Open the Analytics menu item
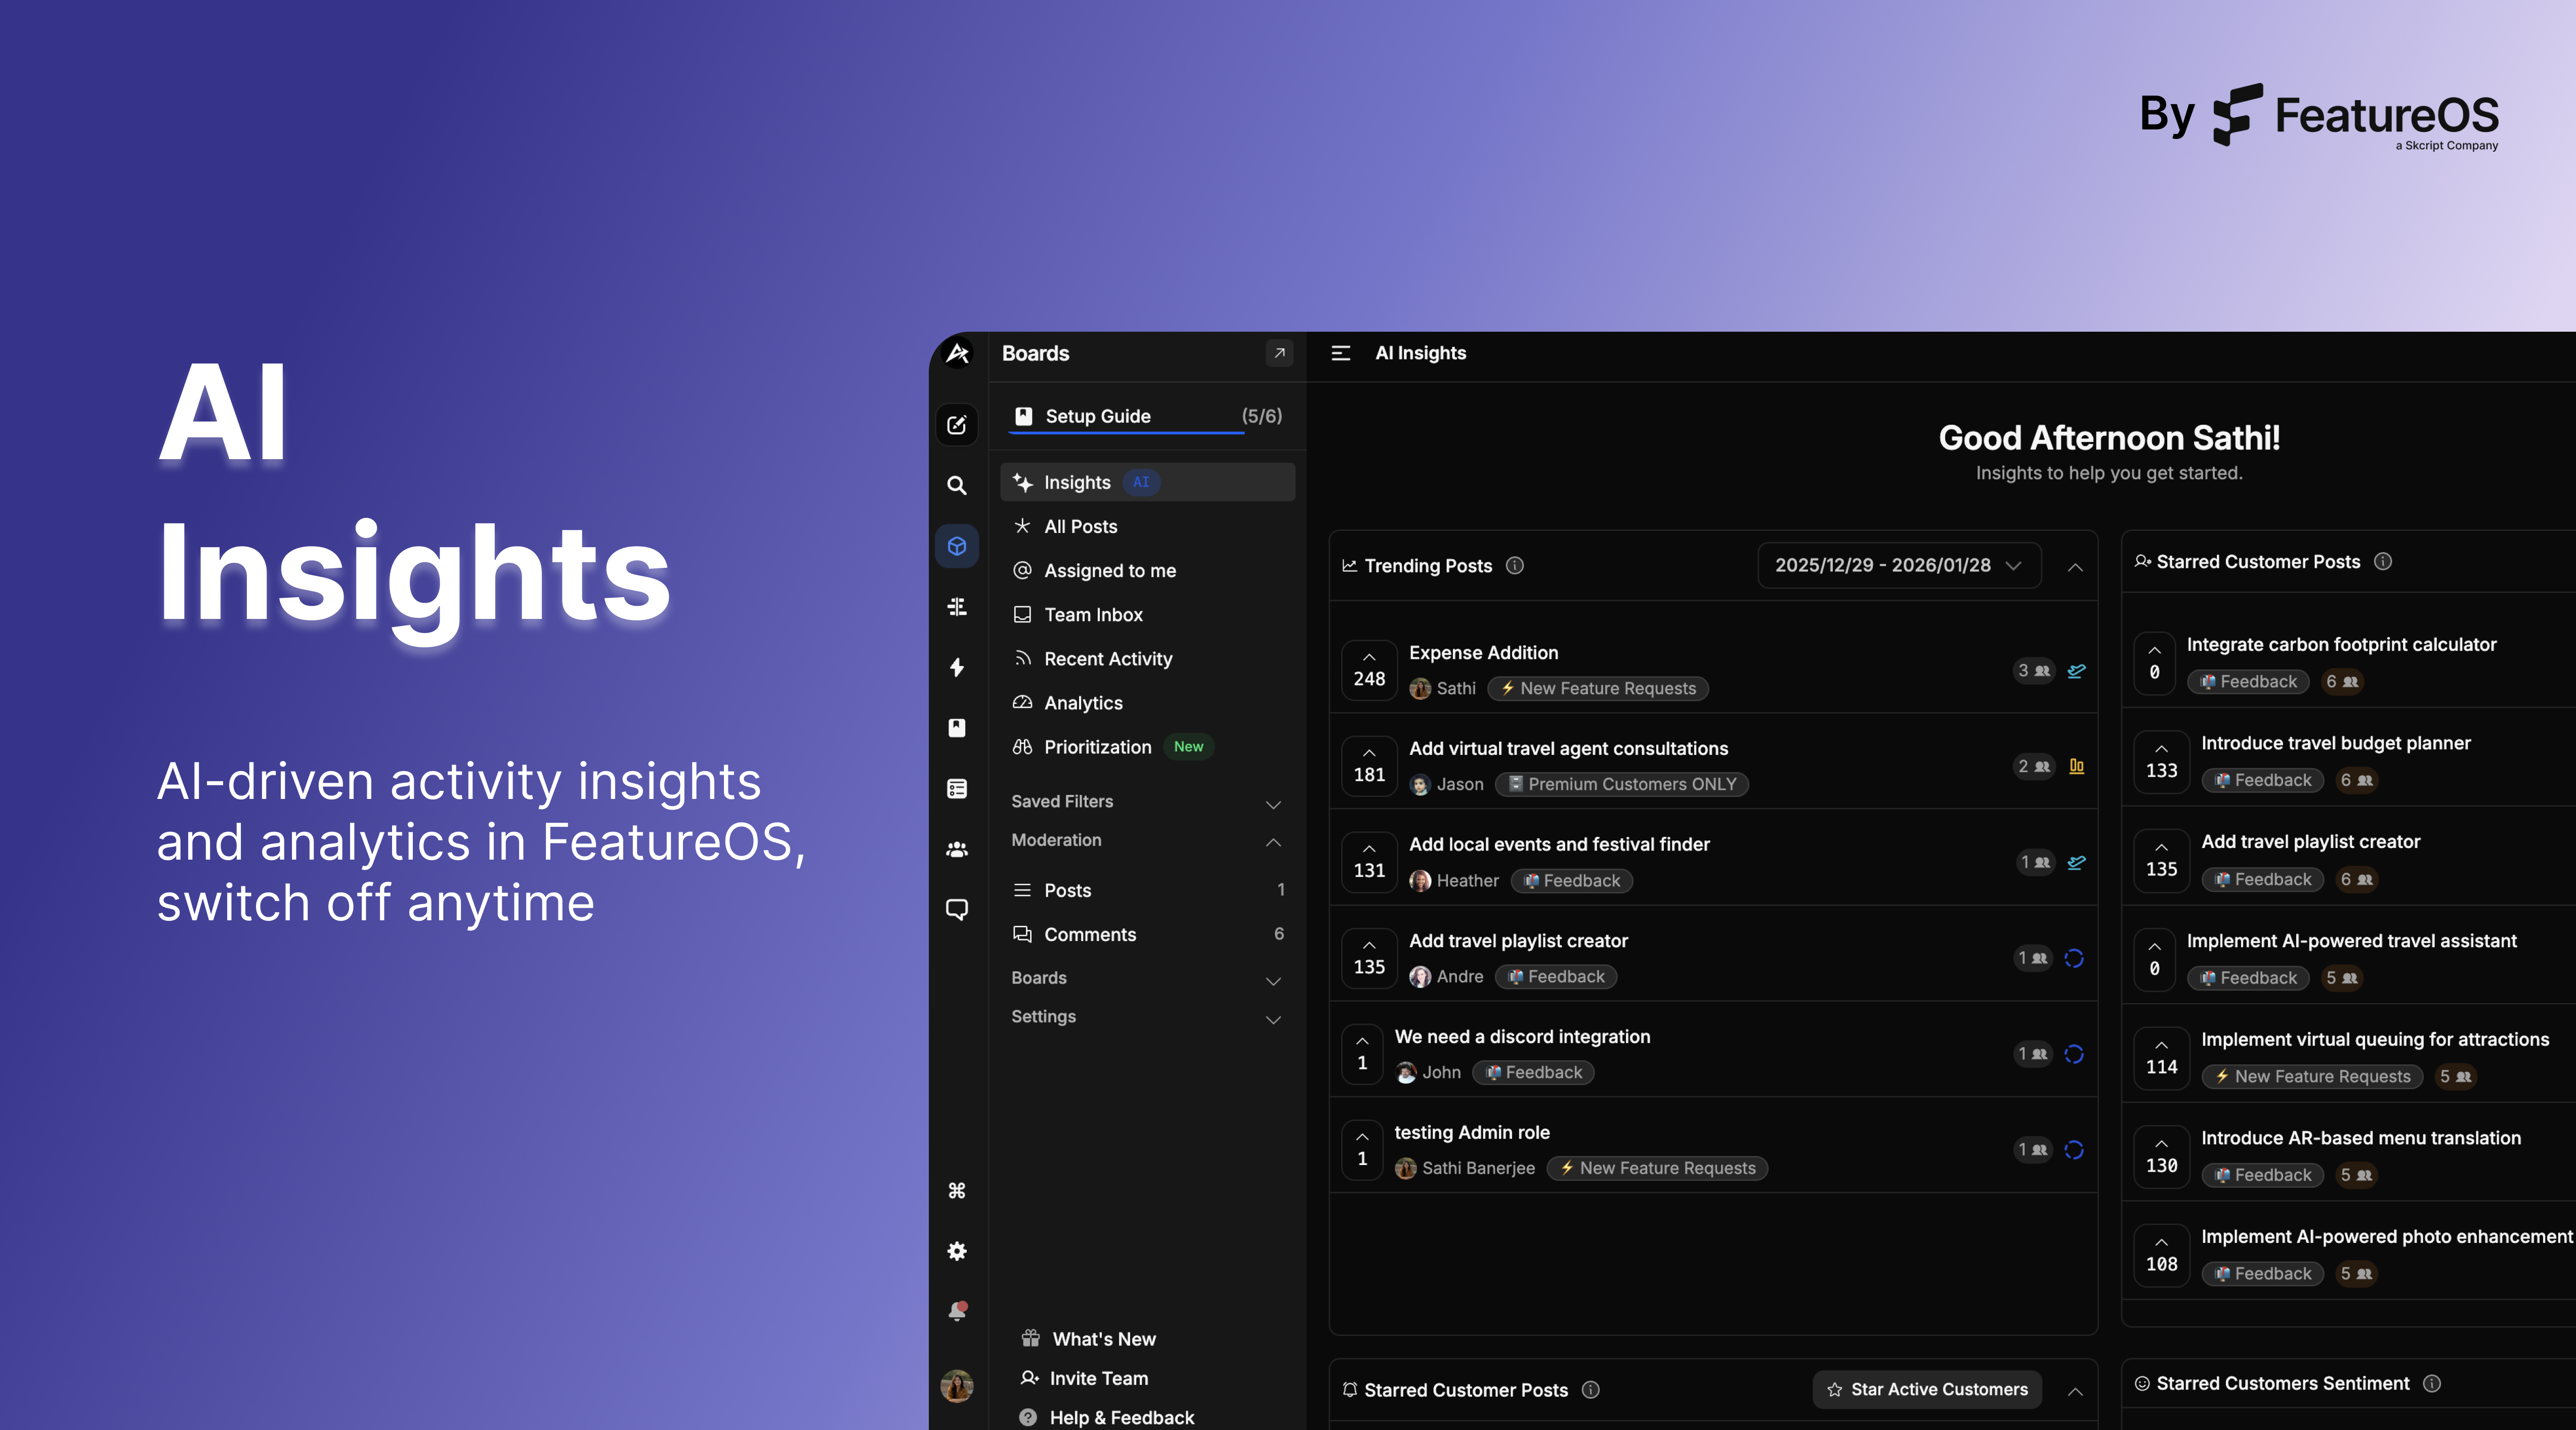The height and width of the screenshot is (1430, 2576). 1083,703
